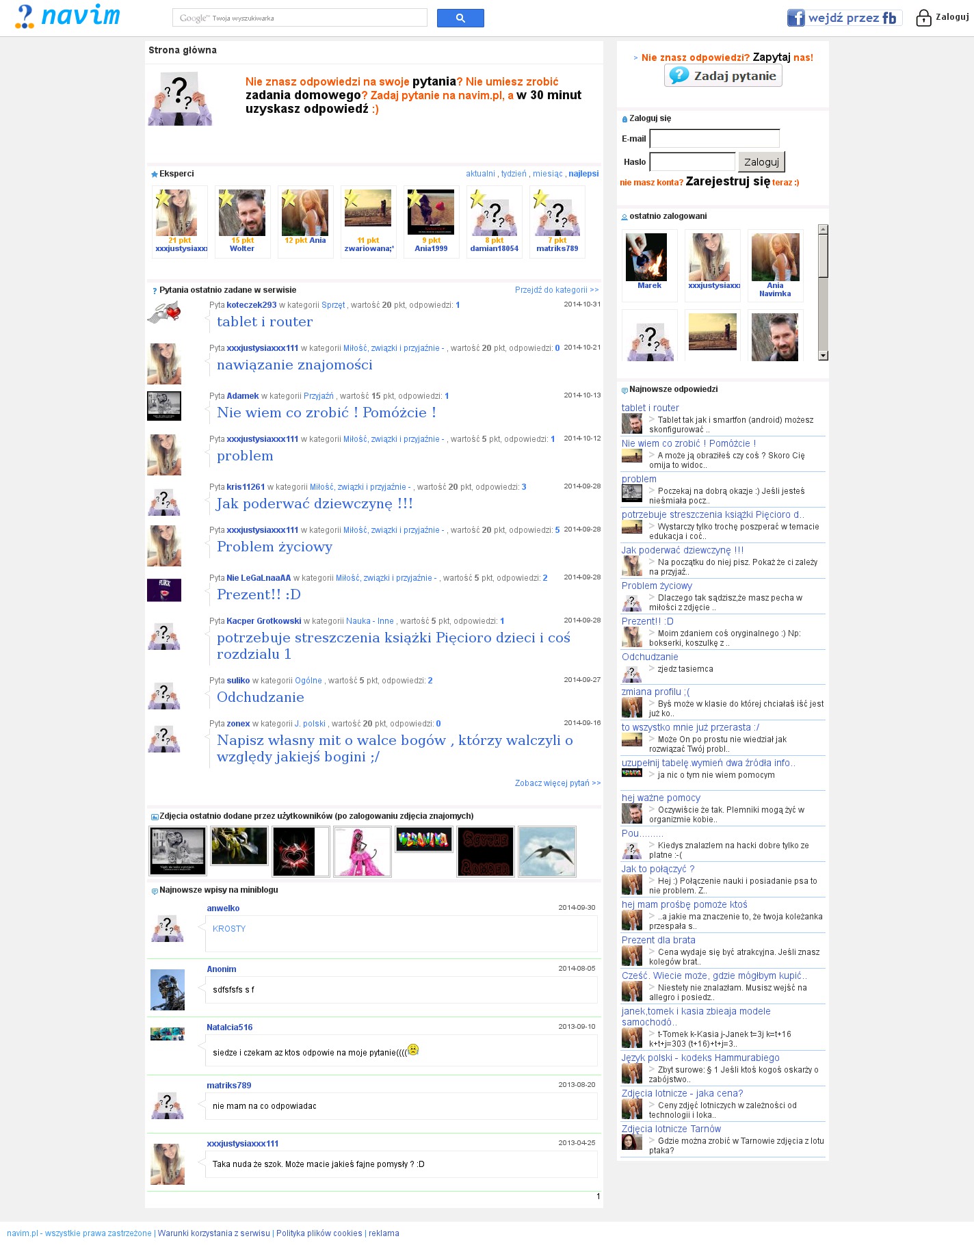Screen dimensions: 974x1245
Task: Click the padlock Zaloguj icon
Action: (x=923, y=18)
